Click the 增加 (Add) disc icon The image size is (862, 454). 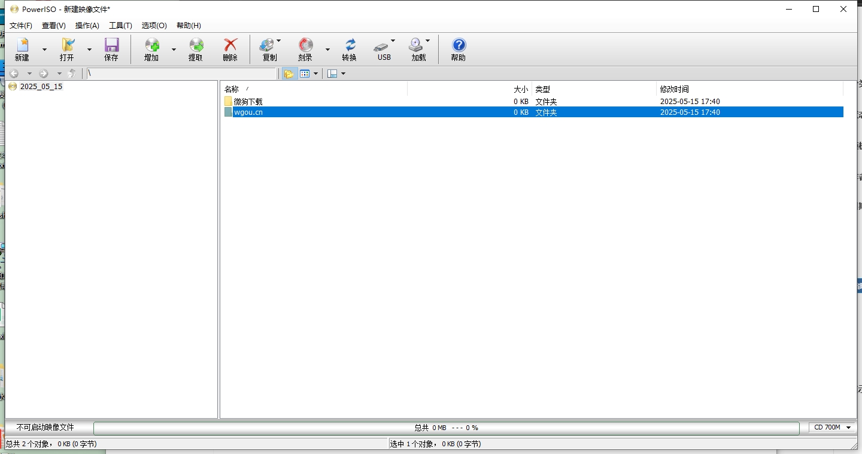[152, 45]
